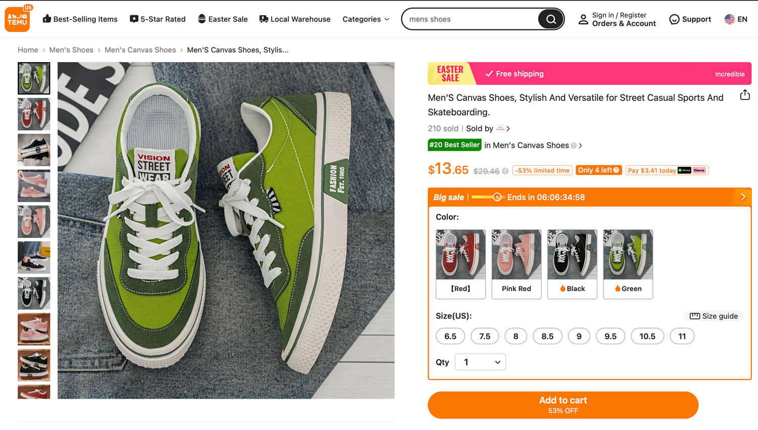Viewport: 758px width, 430px height.
Task: Open the Sold by seller chevron
Action: point(508,129)
